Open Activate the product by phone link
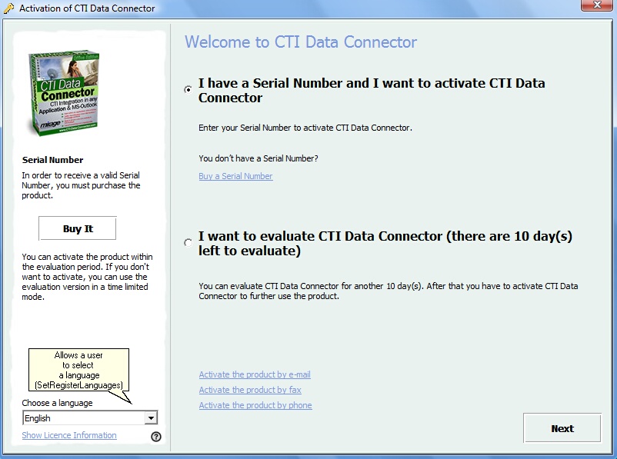This screenshot has height=459, width=617. (x=255, y=405)
